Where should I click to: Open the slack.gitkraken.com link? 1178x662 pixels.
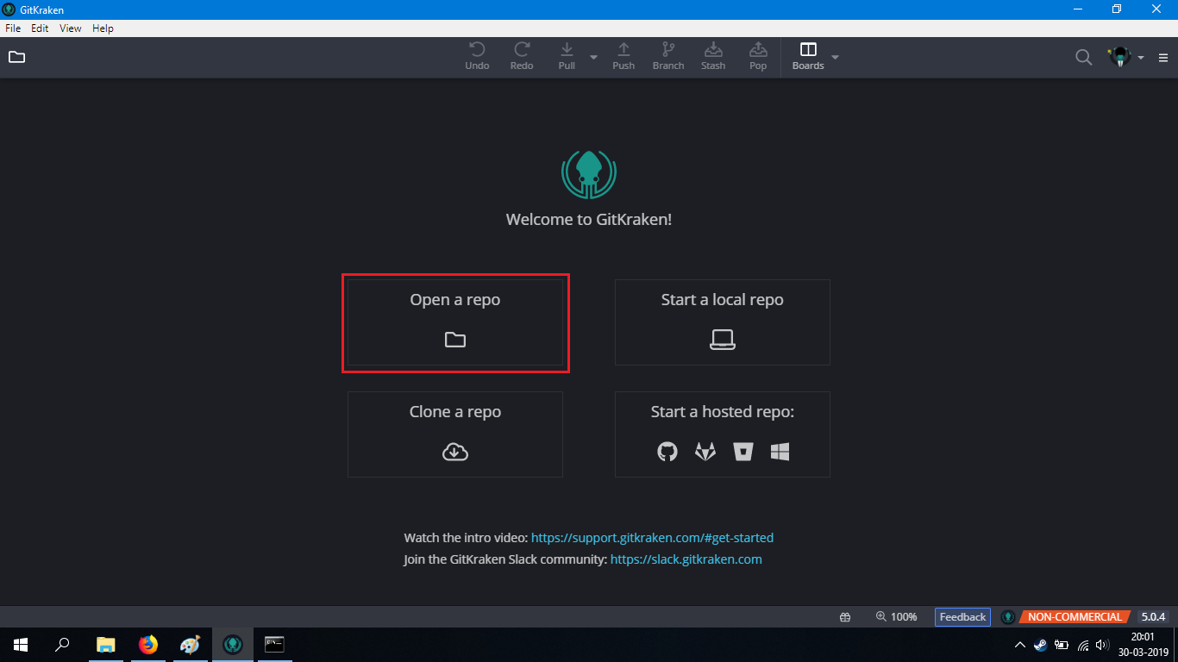click(x=686, y=559)
